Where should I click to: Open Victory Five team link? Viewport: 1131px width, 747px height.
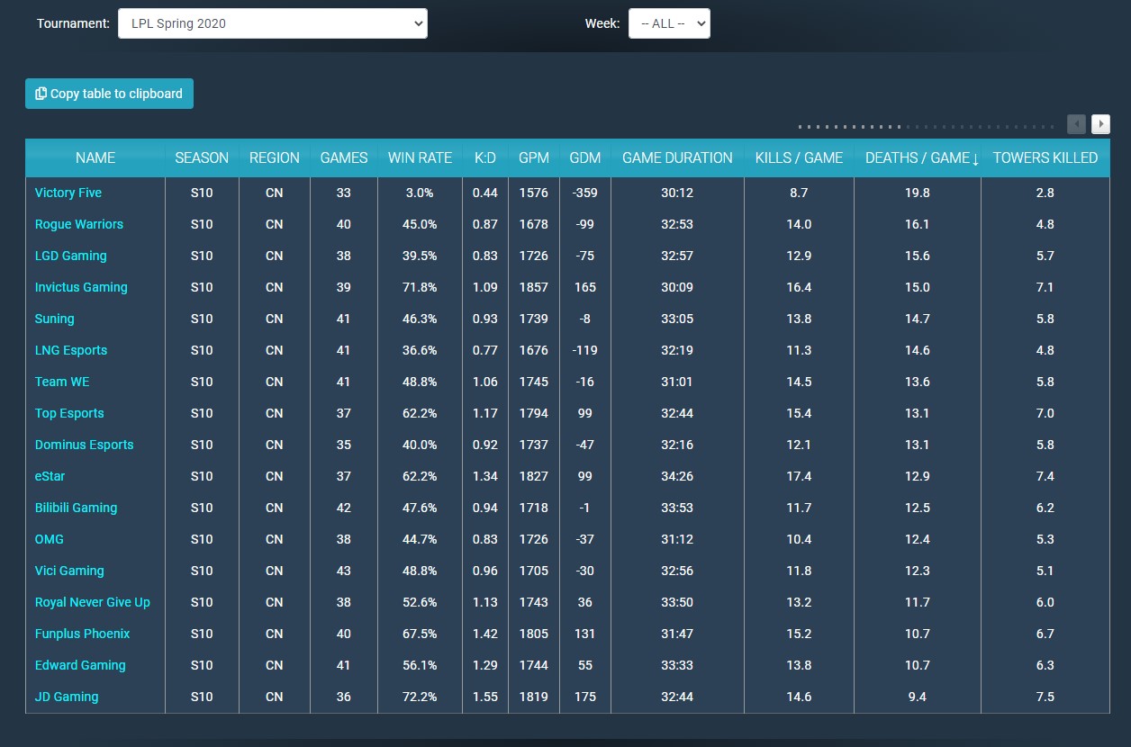point(68,193)
